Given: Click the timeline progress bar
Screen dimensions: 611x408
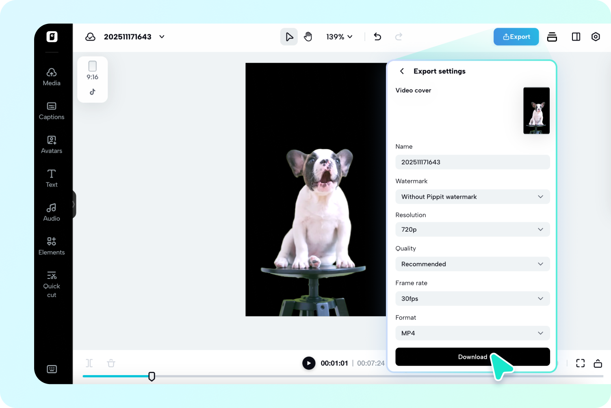Looking at the screenshot, I should pyautogui.click(x=343, y=376).
